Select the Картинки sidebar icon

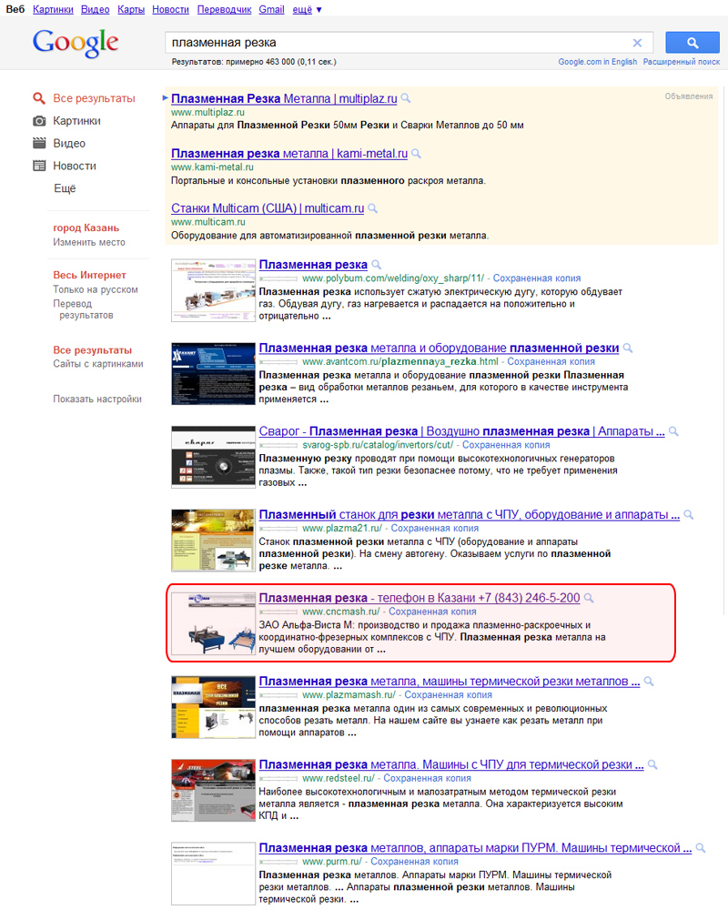pos(39,121)
